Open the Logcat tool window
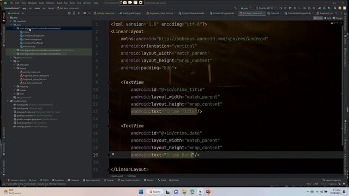 (109, 180)
